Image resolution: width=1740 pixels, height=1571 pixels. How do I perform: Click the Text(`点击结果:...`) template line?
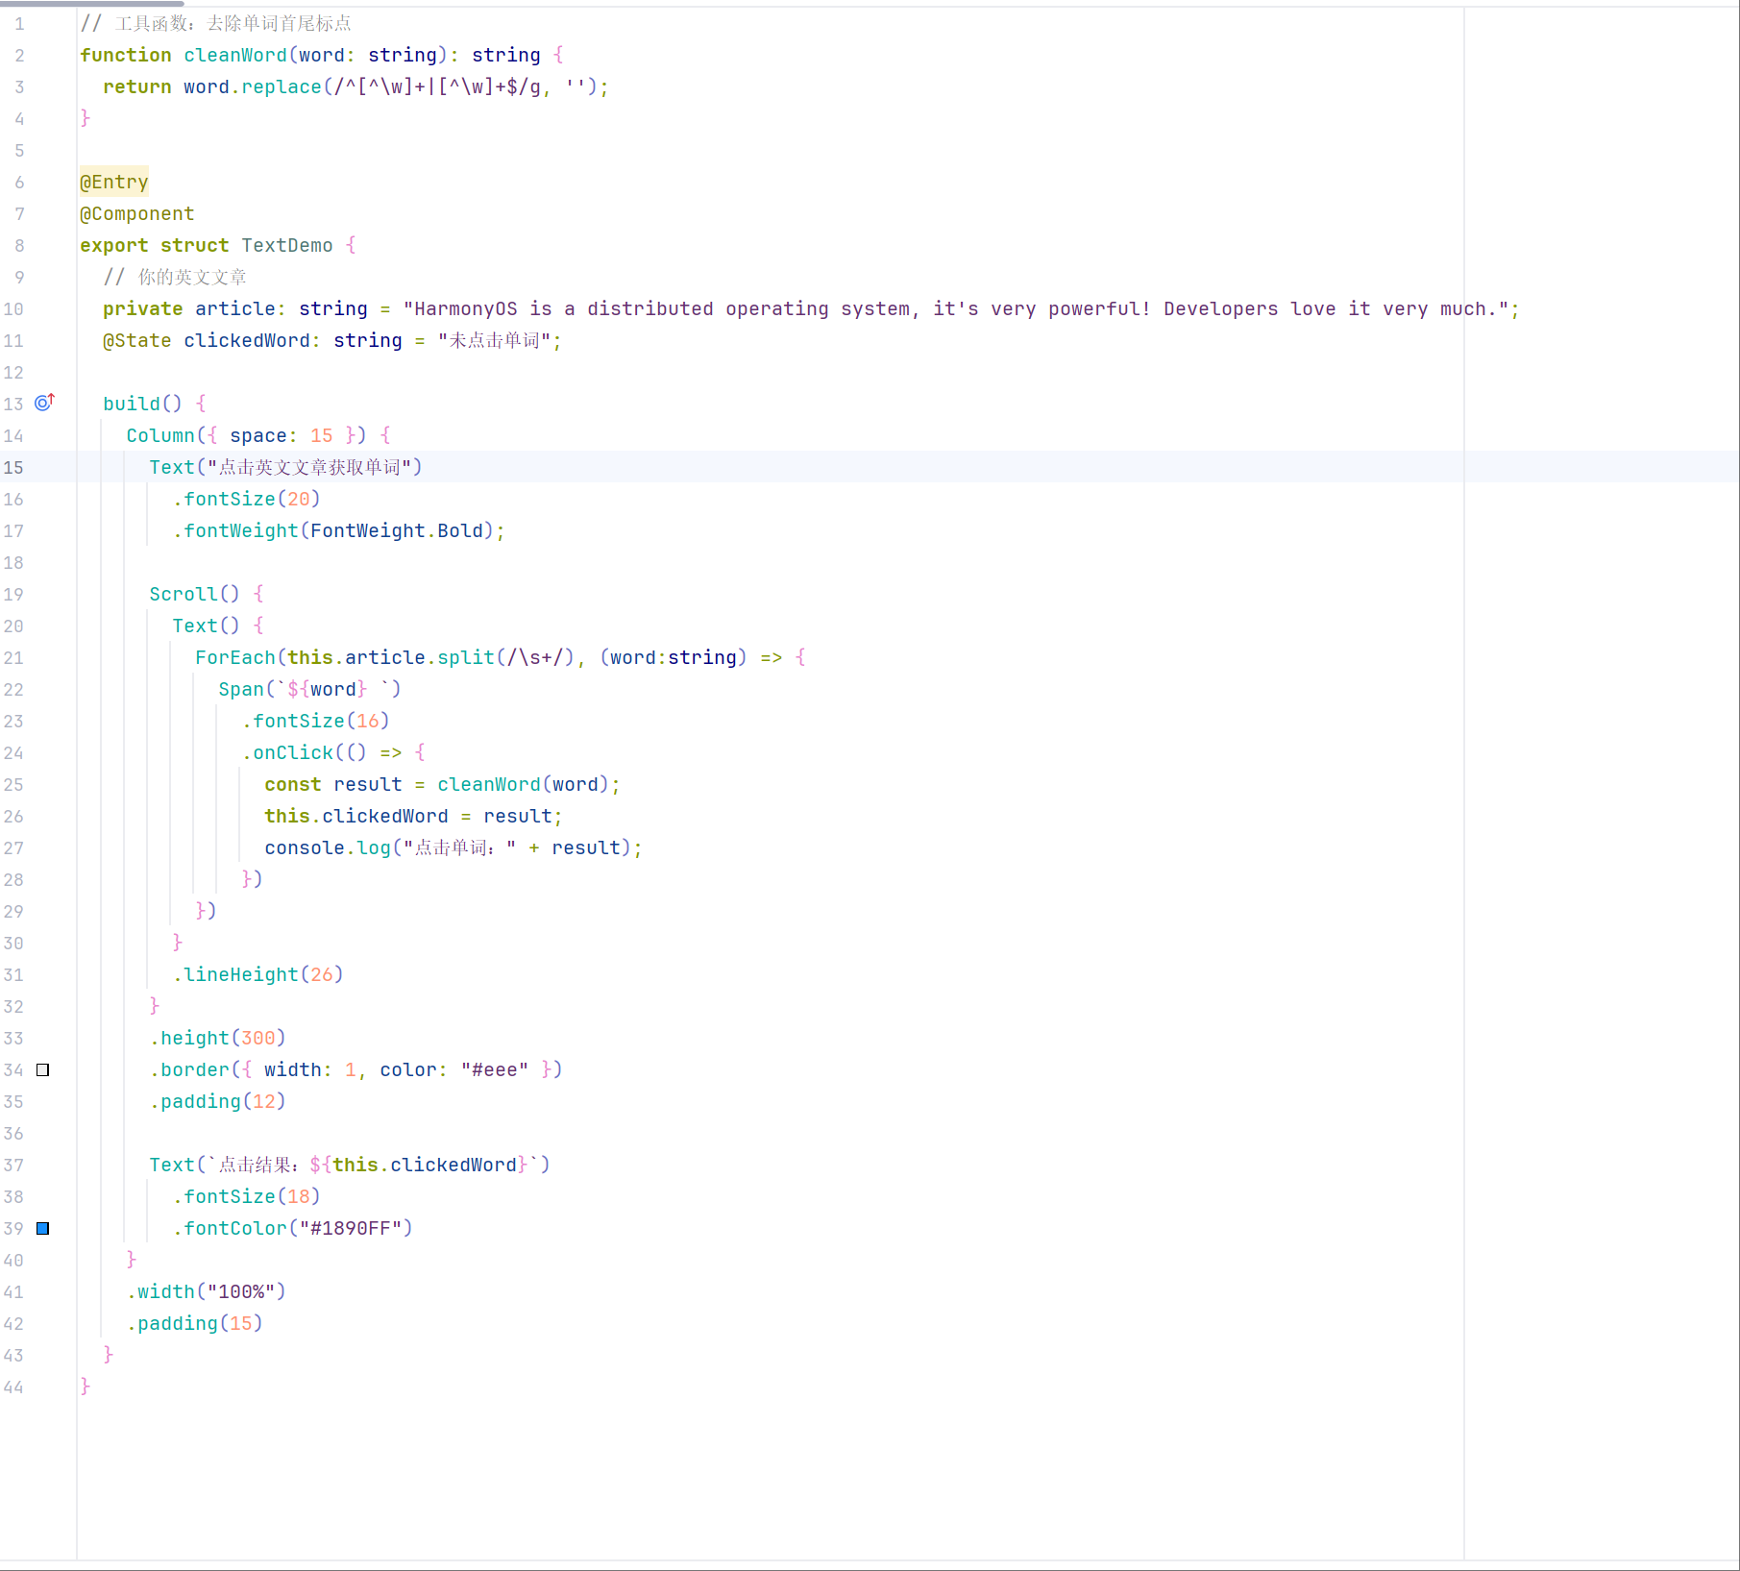pos(350,1165)
